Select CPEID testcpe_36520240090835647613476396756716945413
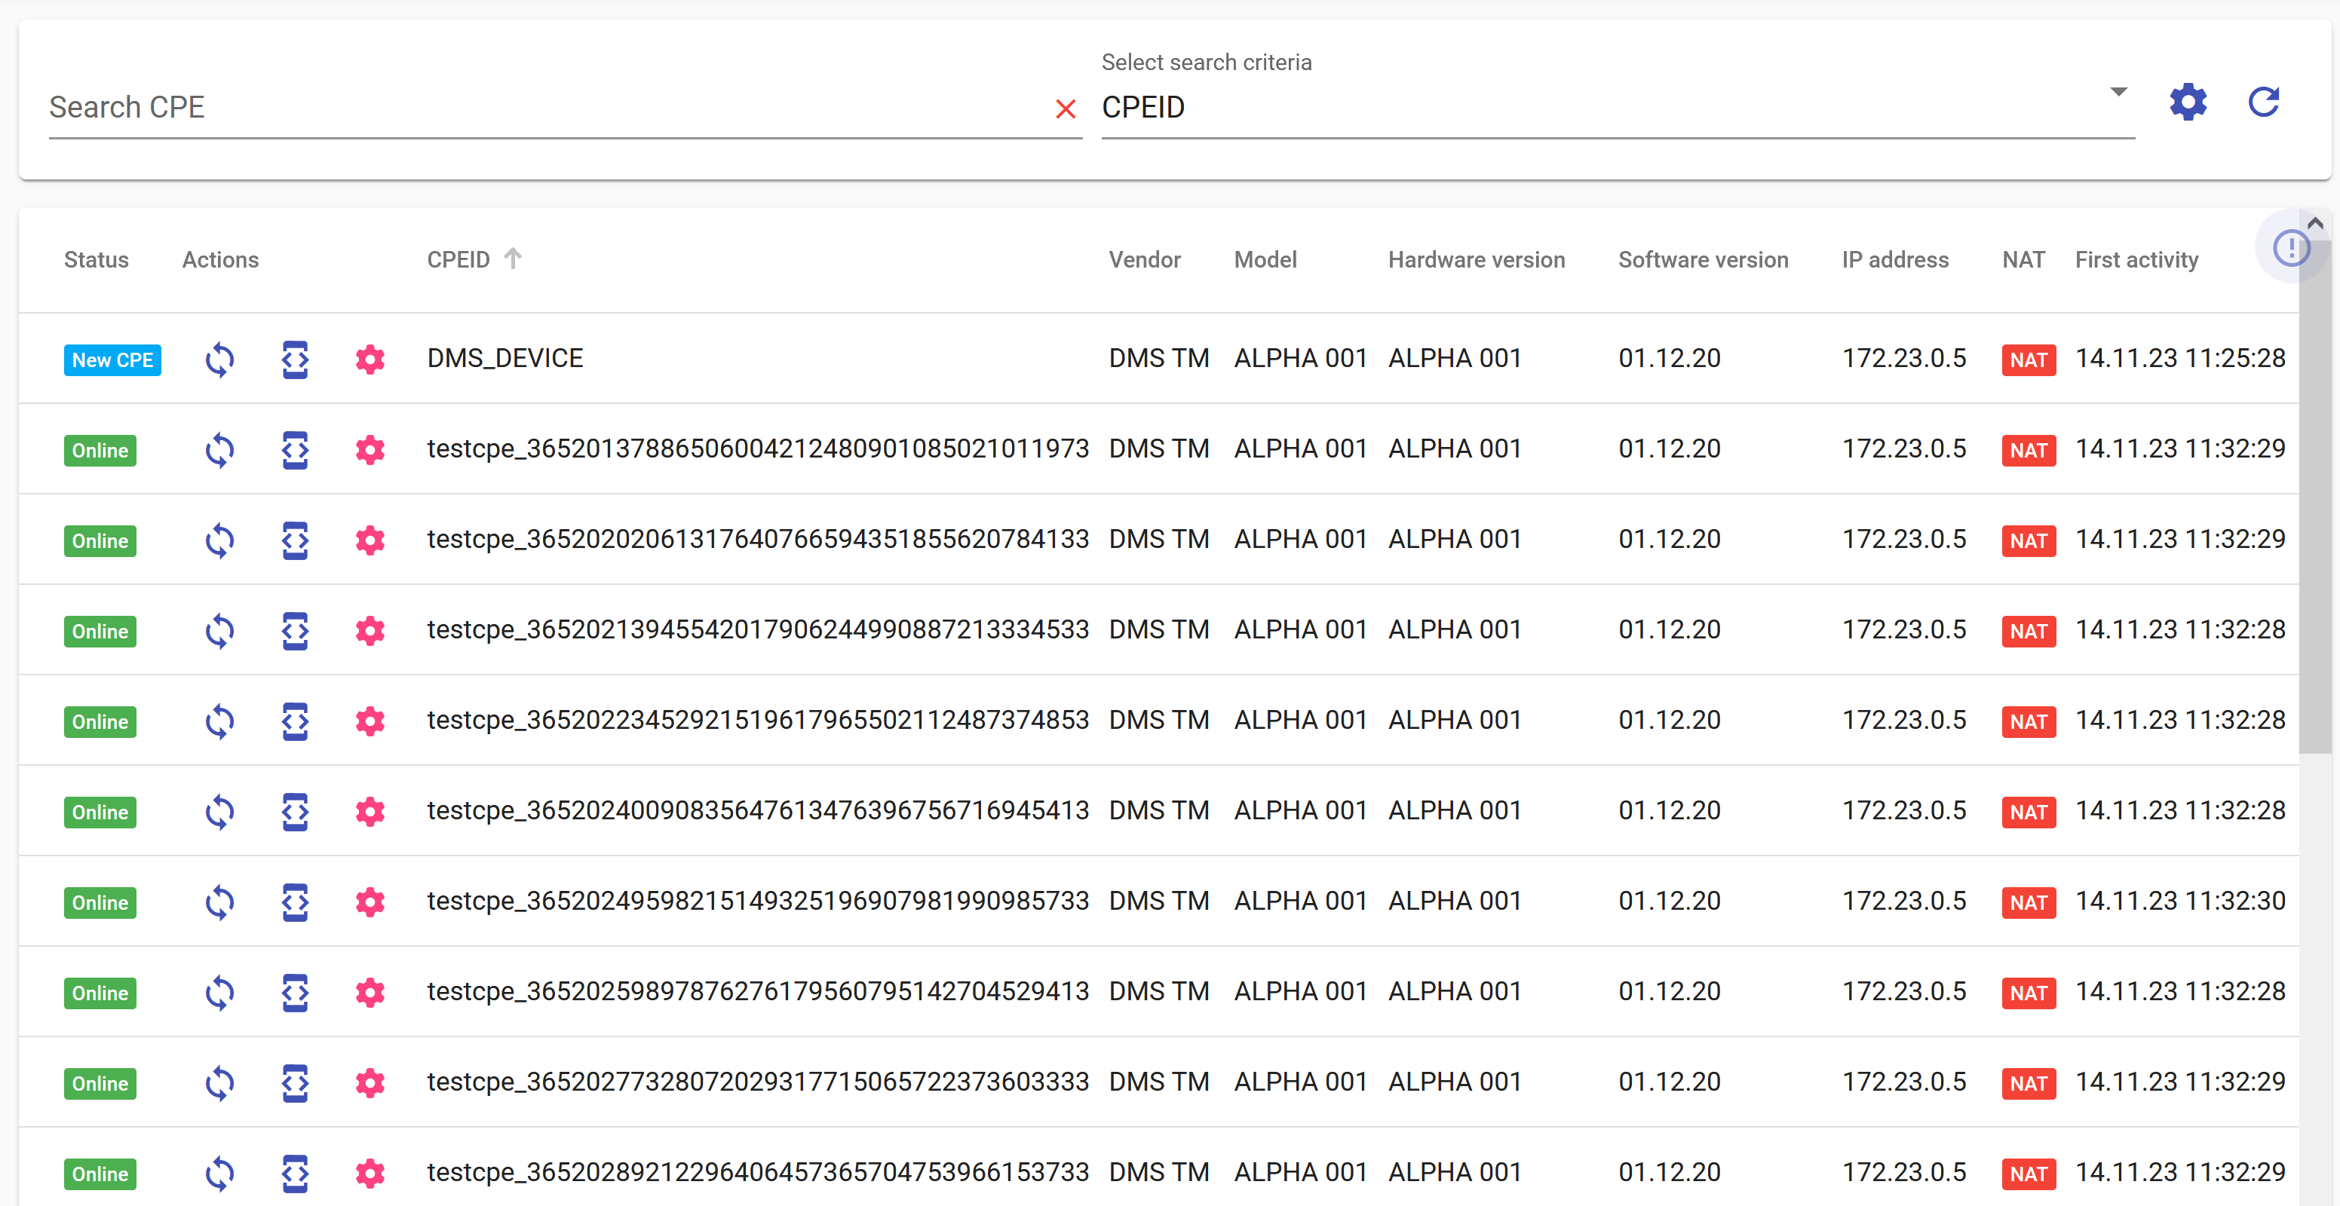The image size is (2340, 1206). [758, 810]
